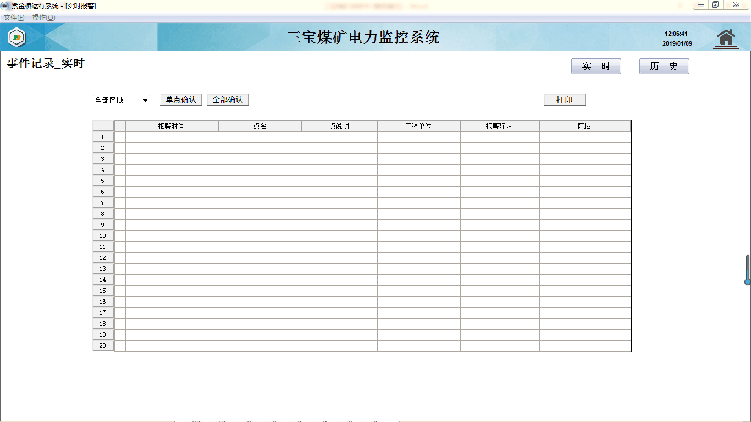Switch to the 历史 history view

tap(664, 66)
